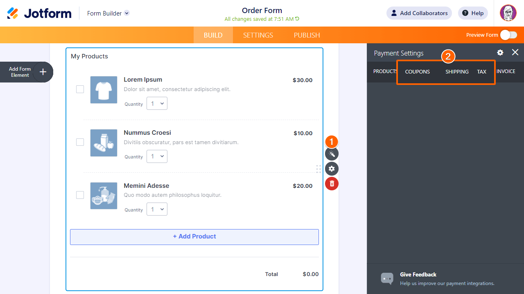524x294 pixels.
Task: Switch to the SETTINGS tab
Action: (258, 35)
